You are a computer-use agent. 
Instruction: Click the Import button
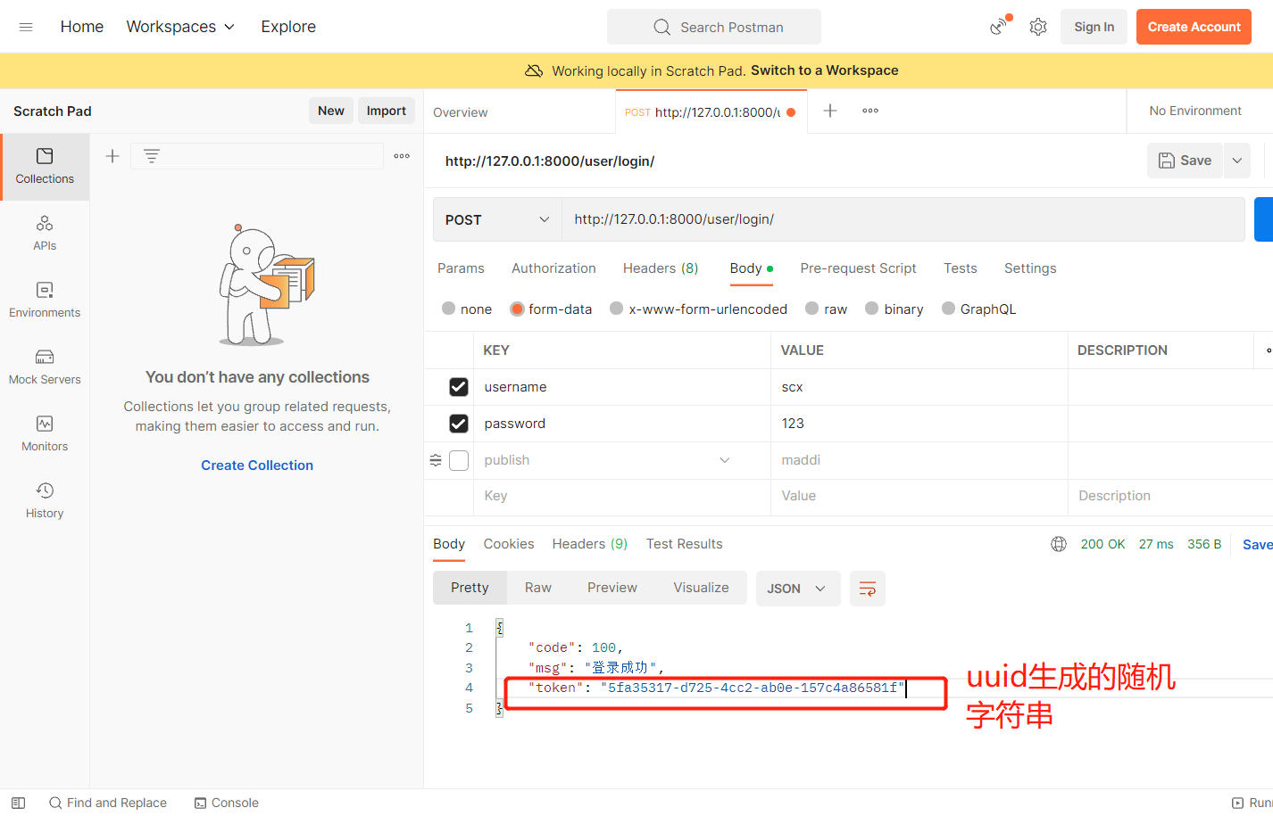(x=387, y=111)
